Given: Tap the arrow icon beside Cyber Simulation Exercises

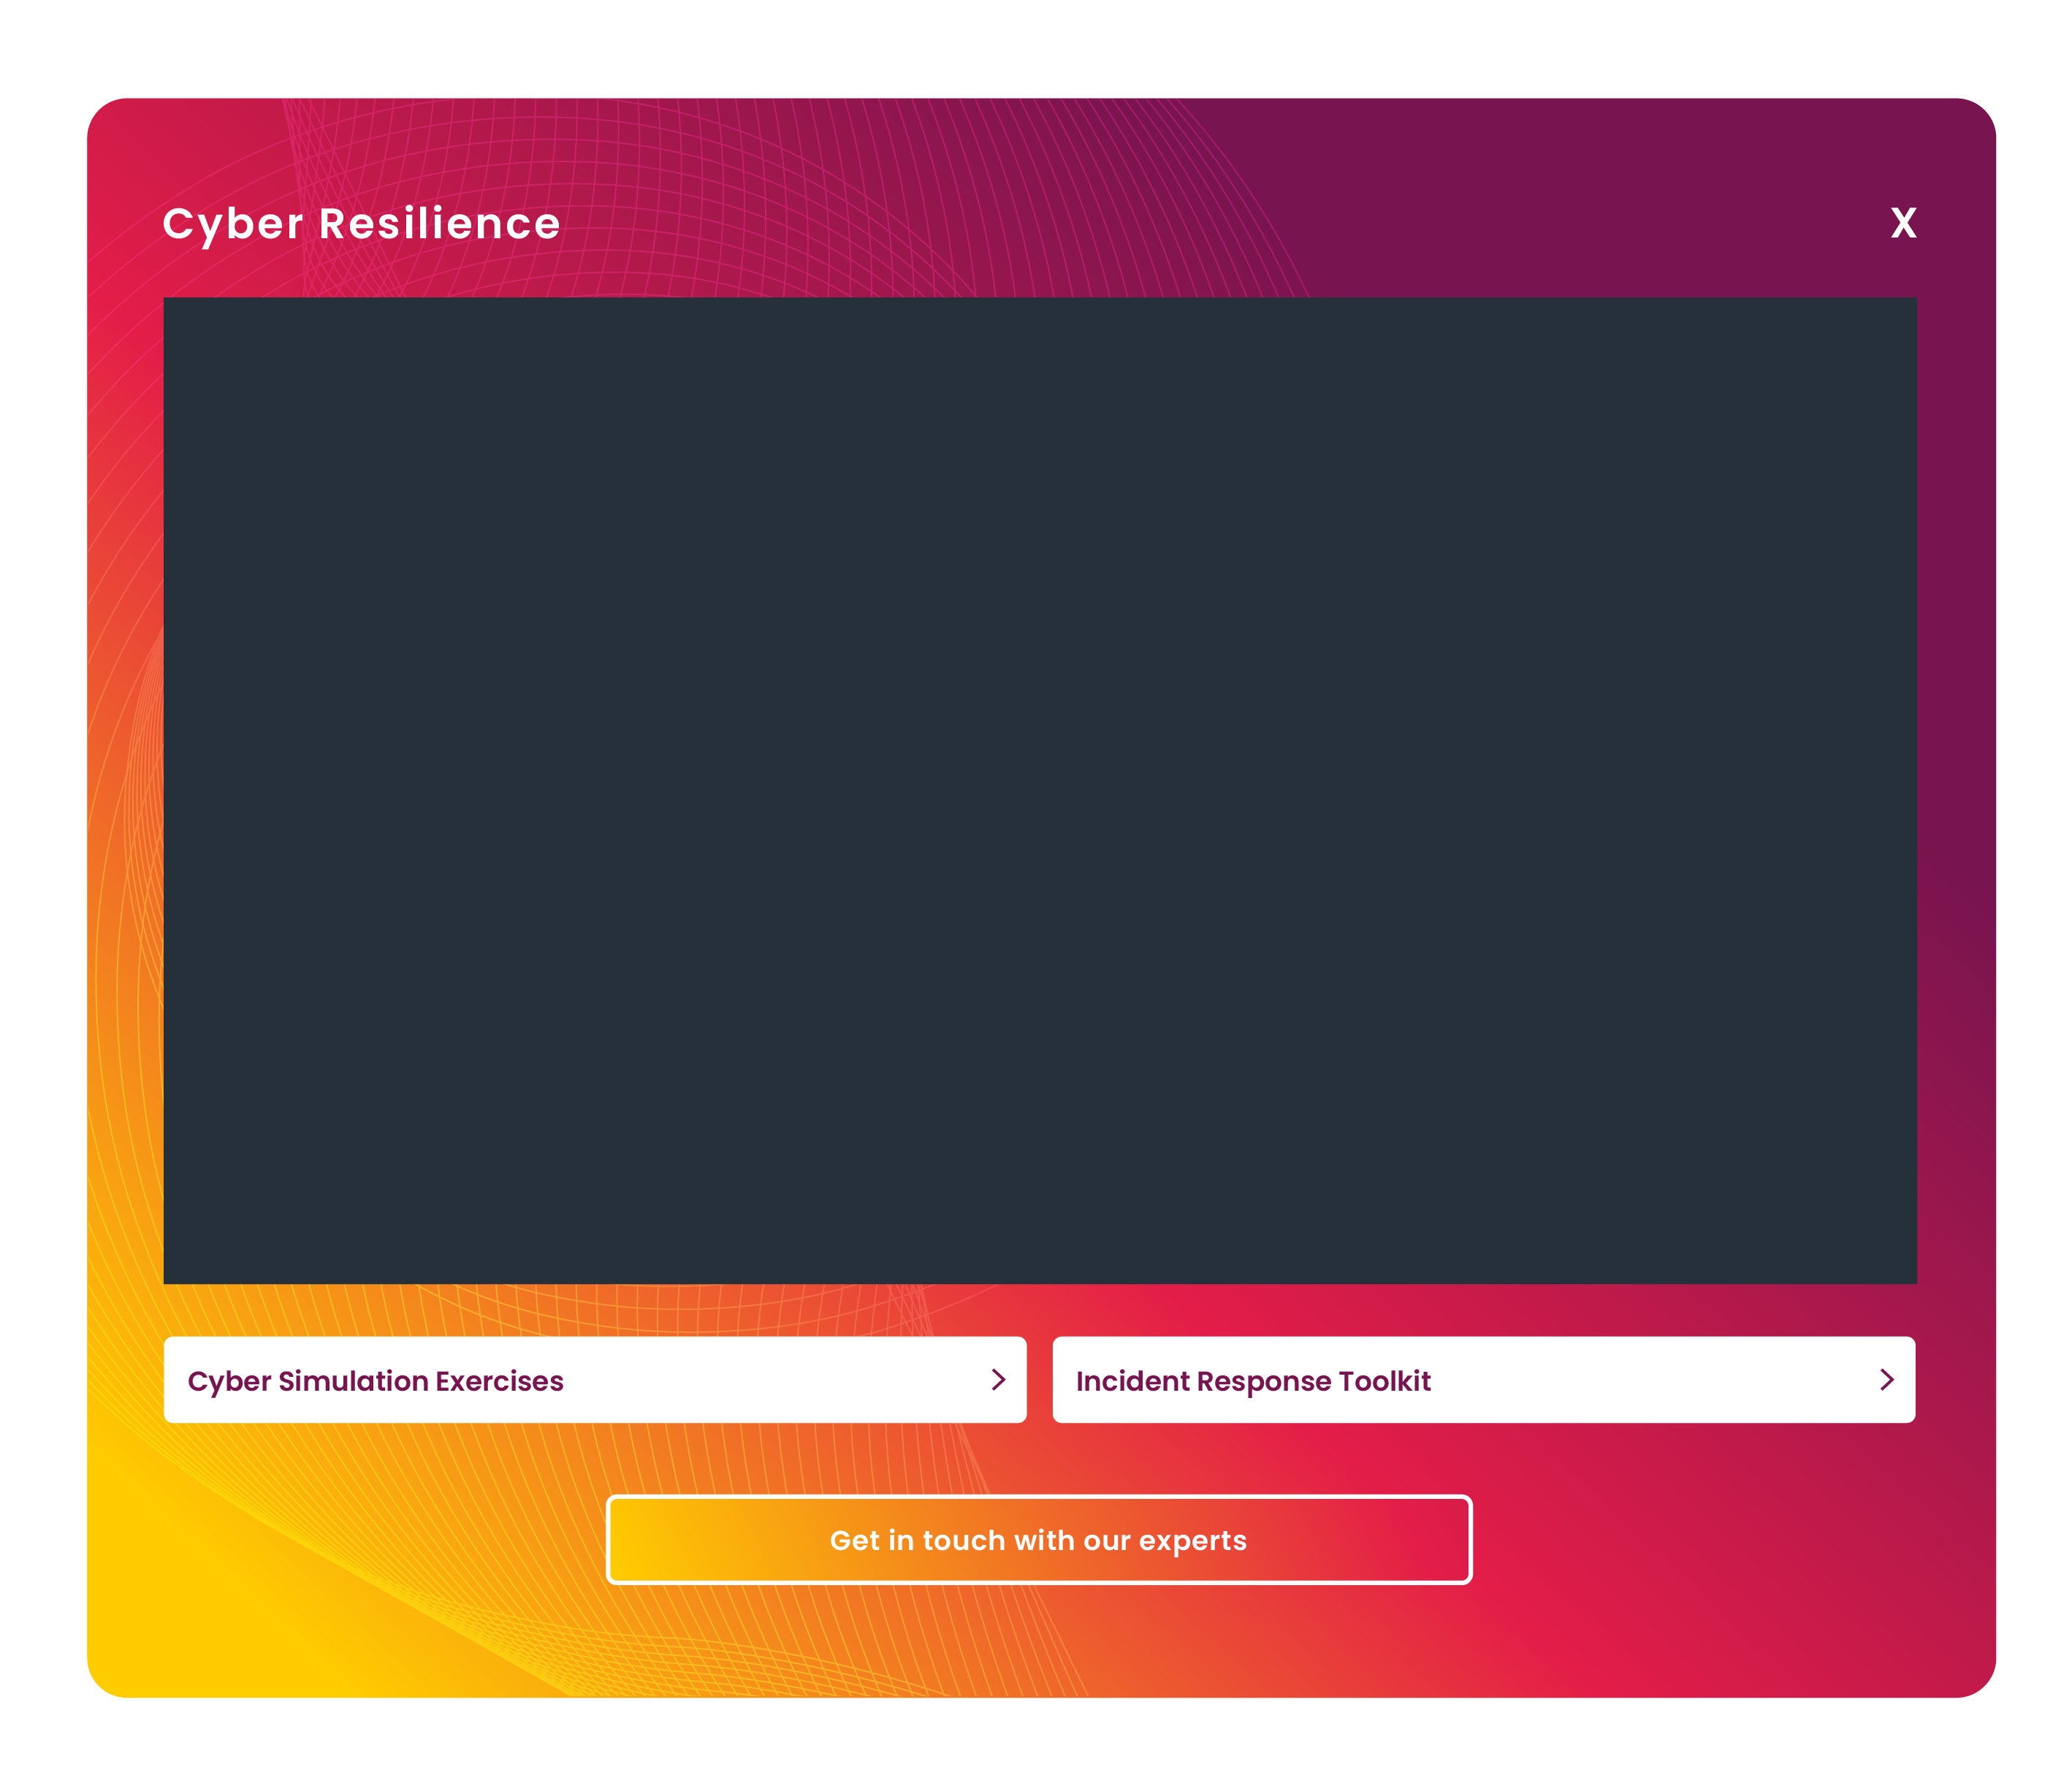Looking at the screenshot, I should [x=998, y=1380].
